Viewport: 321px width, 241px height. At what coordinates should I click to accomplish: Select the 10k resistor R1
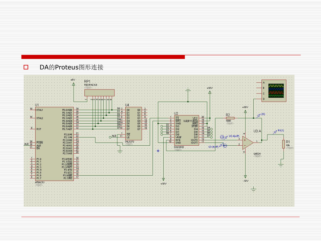283,144
